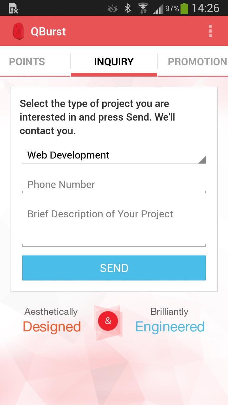The width and height of the screenshot is (228, 405).
Task: Tap the red ampersand circle badge
Action: pos(108,321)
